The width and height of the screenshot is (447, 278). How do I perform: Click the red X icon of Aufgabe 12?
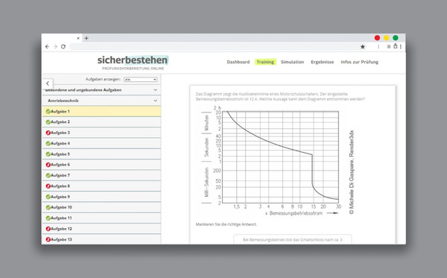48,229
